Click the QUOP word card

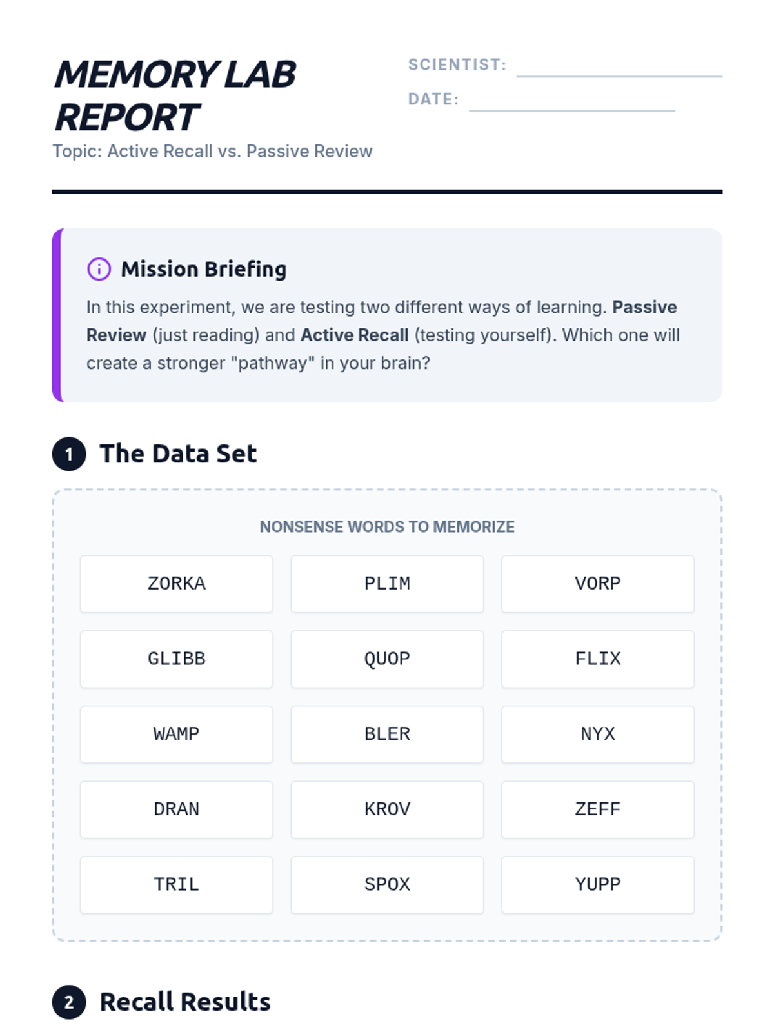387,659
